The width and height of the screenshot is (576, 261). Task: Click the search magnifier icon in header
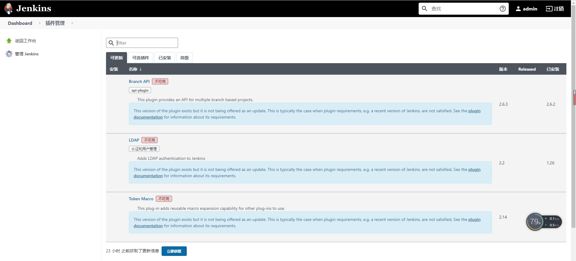tap(424, 9)
